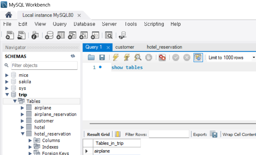Save the script with floppy disk icon
The width and height of the screenshot is (256, 155).
102,57
